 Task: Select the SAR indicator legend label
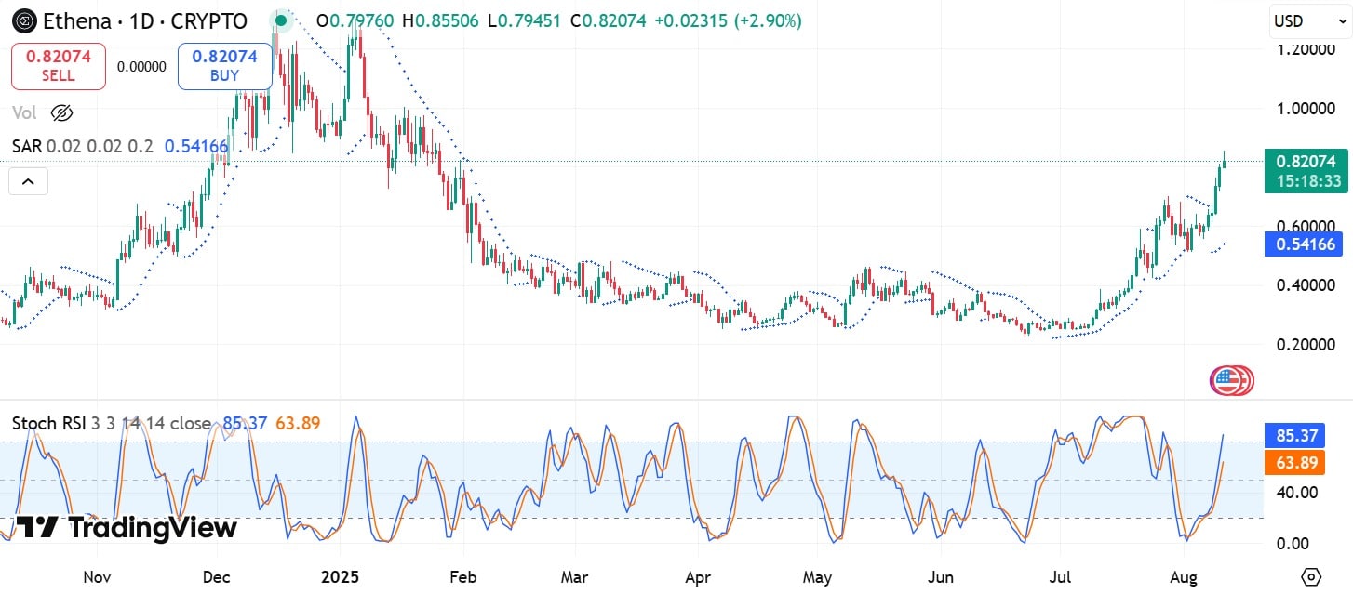tap(26, 146)
